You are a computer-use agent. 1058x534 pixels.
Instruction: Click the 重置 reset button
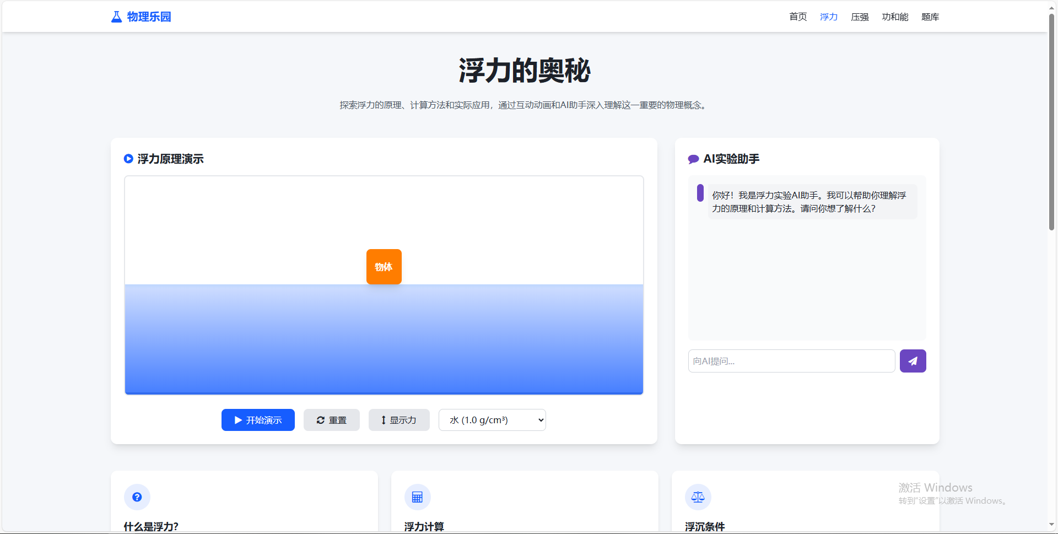point(331,420)
